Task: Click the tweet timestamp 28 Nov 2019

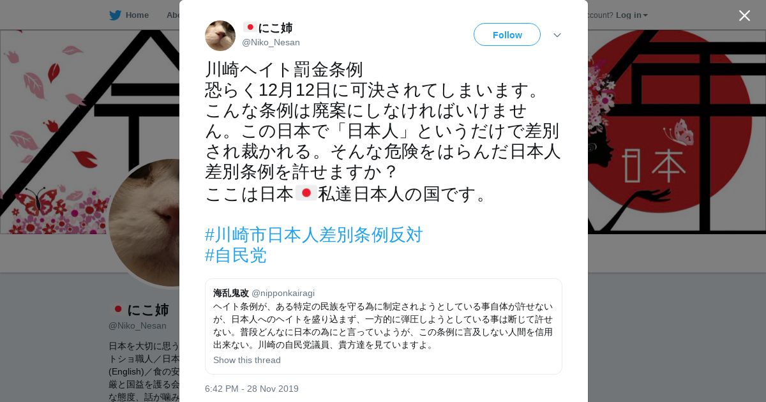Action: [252, 389]
